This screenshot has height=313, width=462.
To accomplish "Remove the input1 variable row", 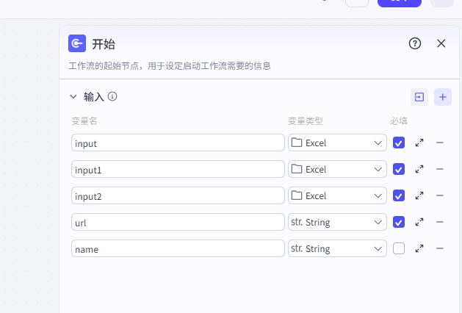I will [x=440, y=169].
